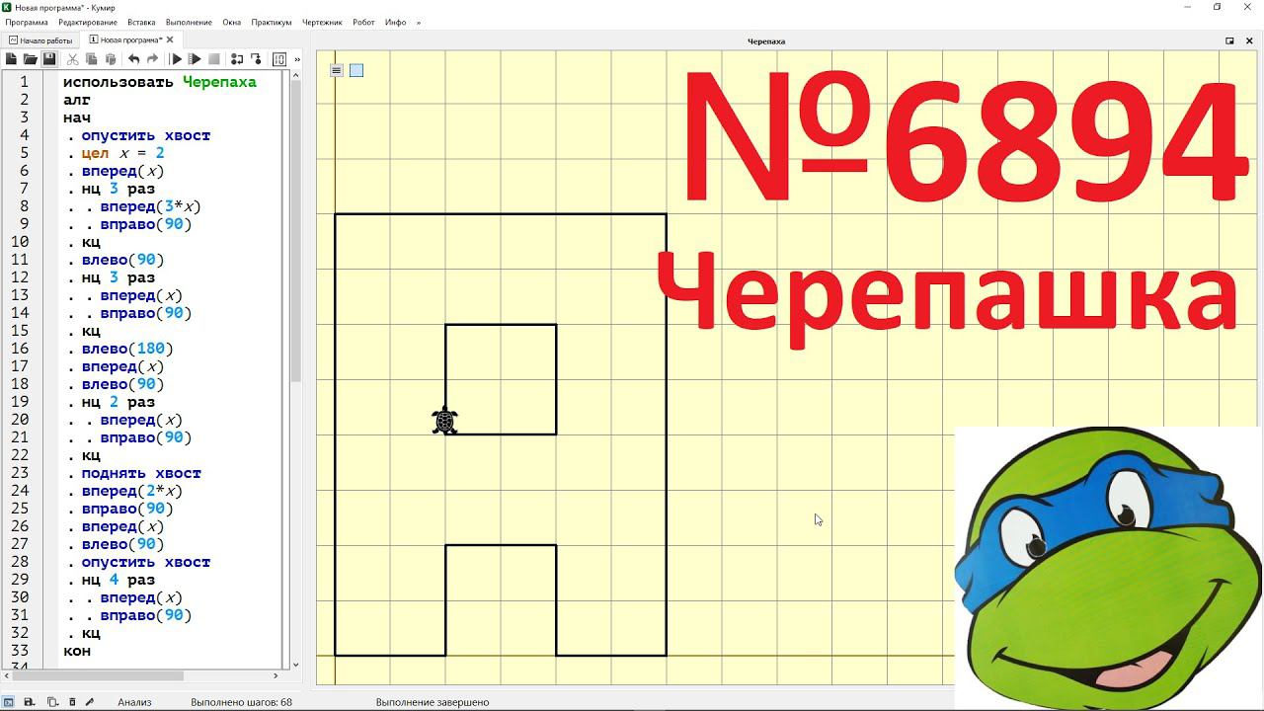The width and height of the screenshot is (1264, 711).
Task: Place cursor on line 'цел x = 2'
Action: [x=123, y=153]
